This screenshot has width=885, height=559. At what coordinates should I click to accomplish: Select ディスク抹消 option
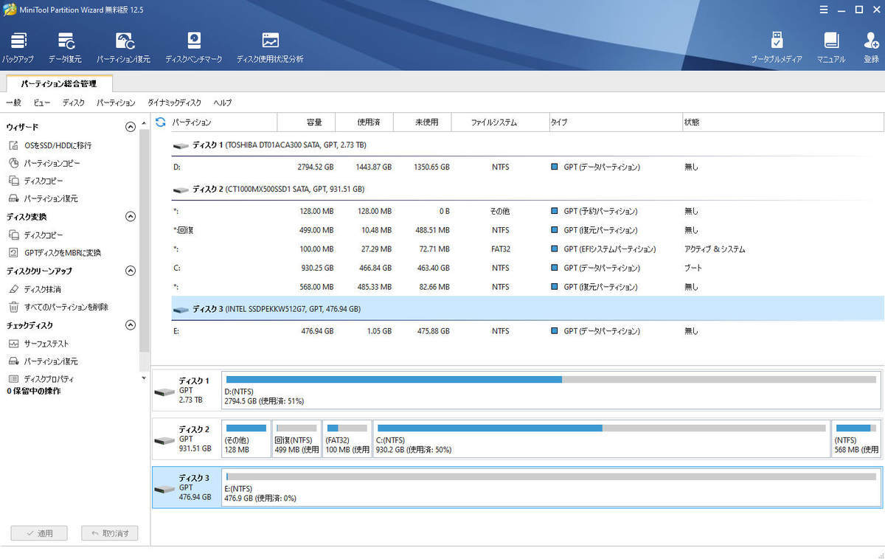35,289
